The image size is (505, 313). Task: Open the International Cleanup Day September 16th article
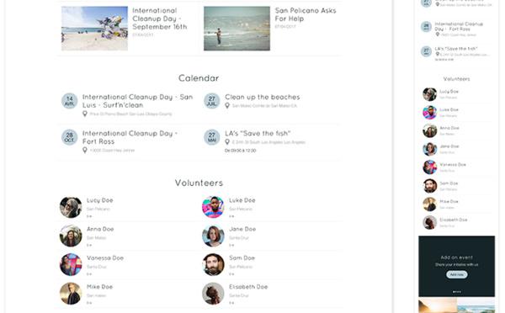click(x=160, y=19)
